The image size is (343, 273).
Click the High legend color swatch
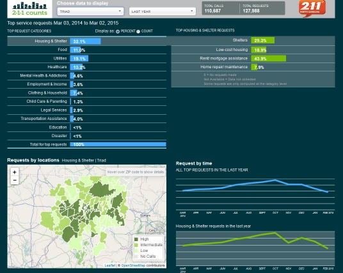[136, 239]
